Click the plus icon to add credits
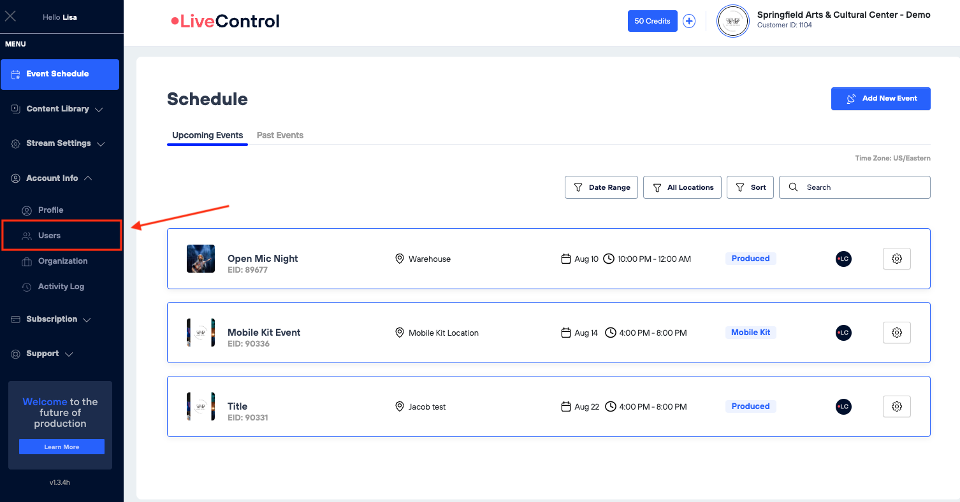The image size is (960, 502). click(689, 21)
